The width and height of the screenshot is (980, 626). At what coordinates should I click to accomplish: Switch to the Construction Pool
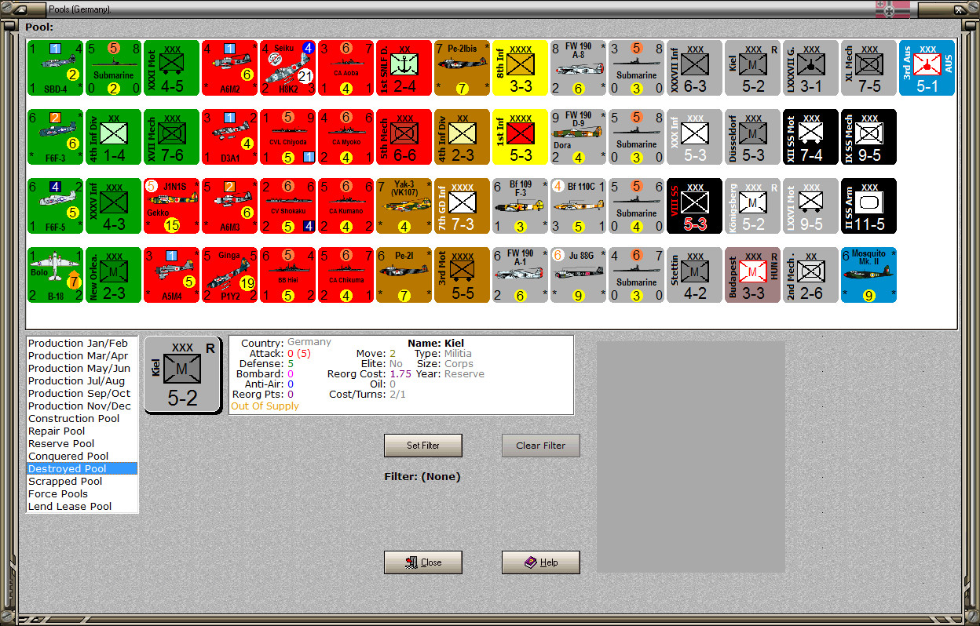tap(82, 419)
